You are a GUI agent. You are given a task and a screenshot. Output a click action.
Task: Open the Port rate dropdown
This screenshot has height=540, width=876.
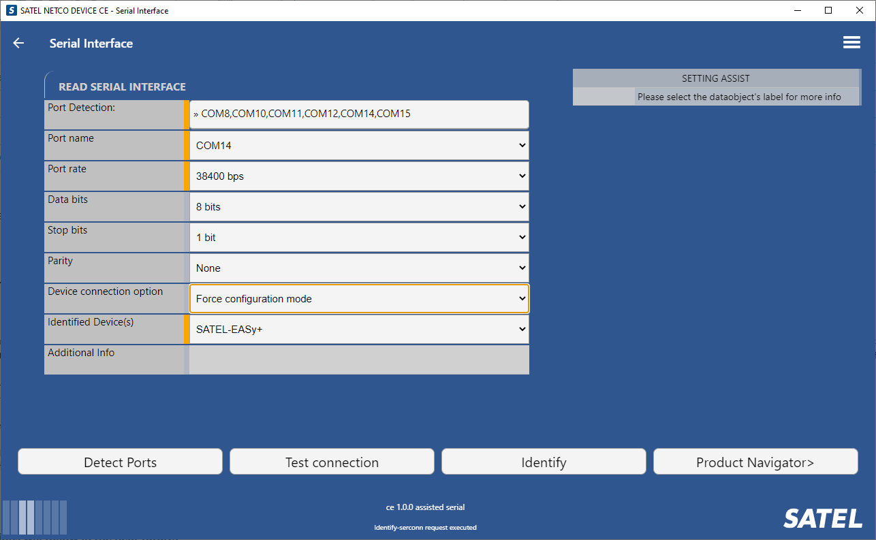358,176
